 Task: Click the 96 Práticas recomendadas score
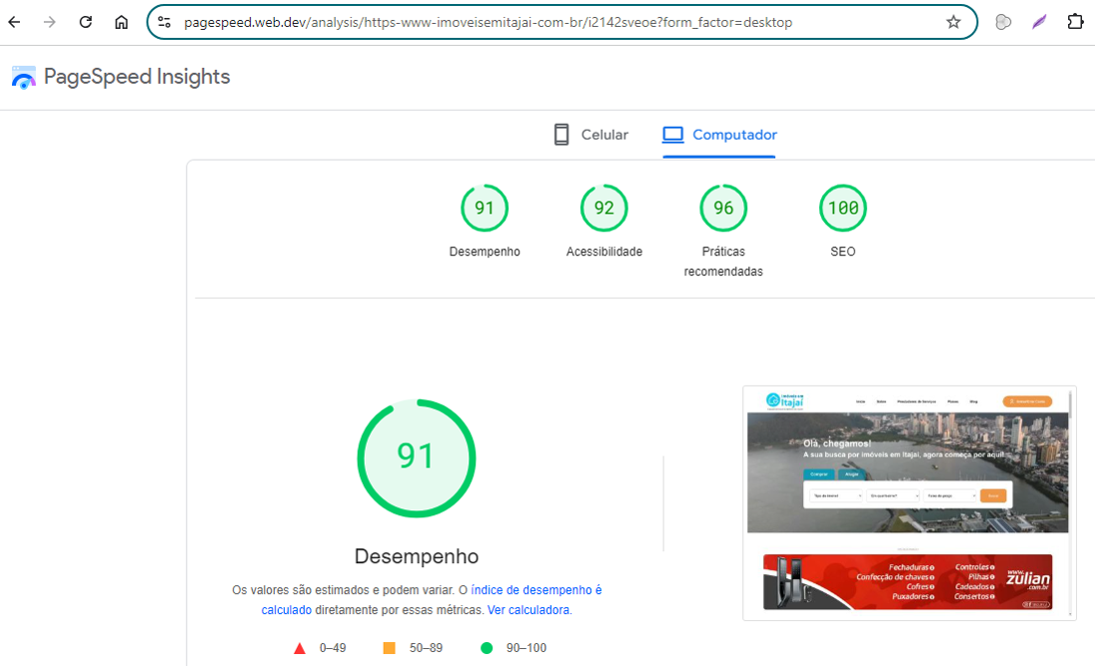722,208
